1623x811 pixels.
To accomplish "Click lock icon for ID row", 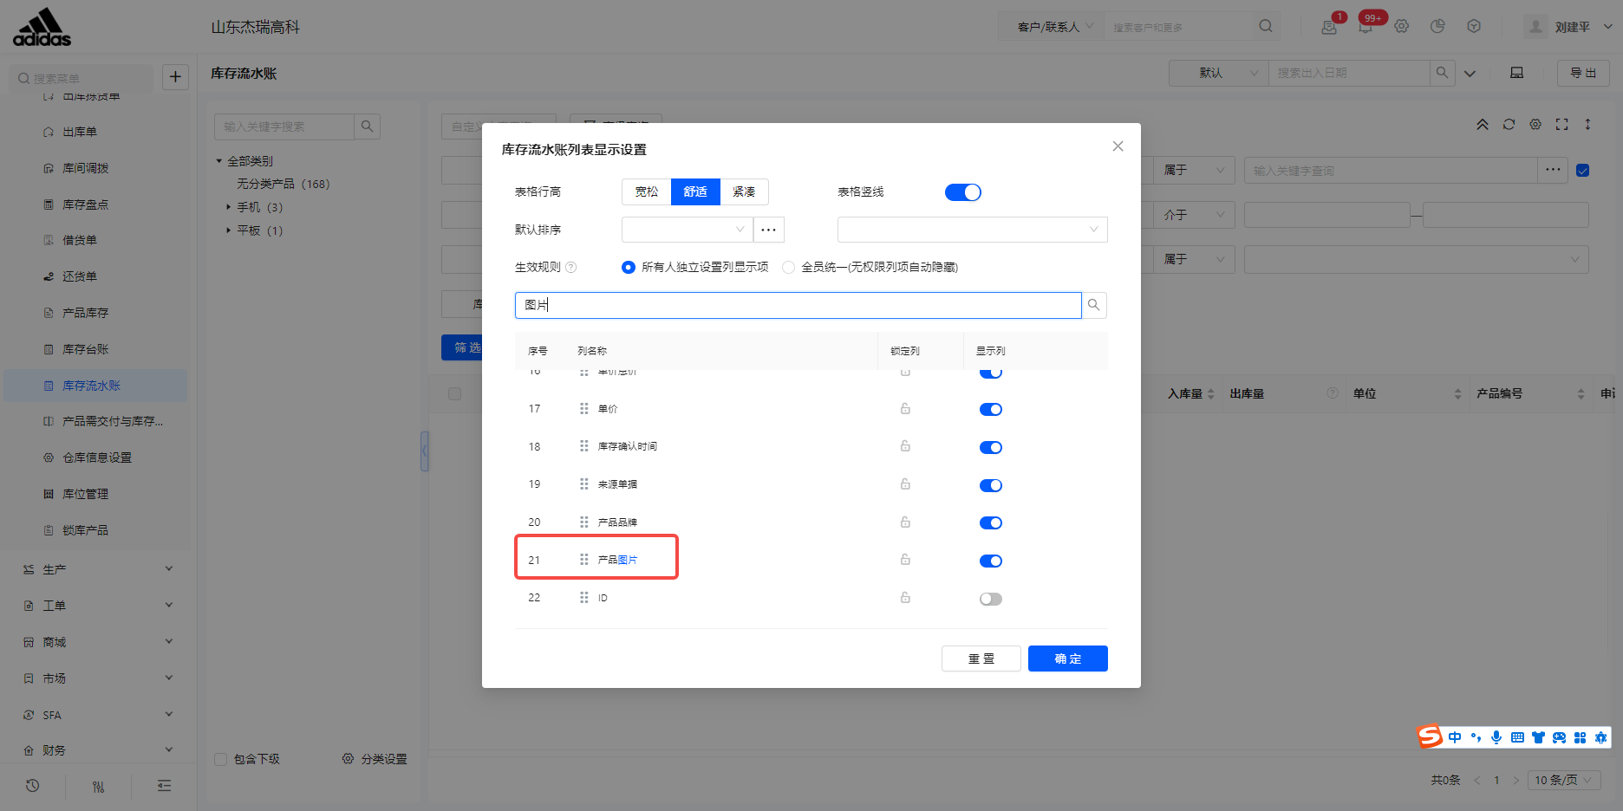I will 905,598.
